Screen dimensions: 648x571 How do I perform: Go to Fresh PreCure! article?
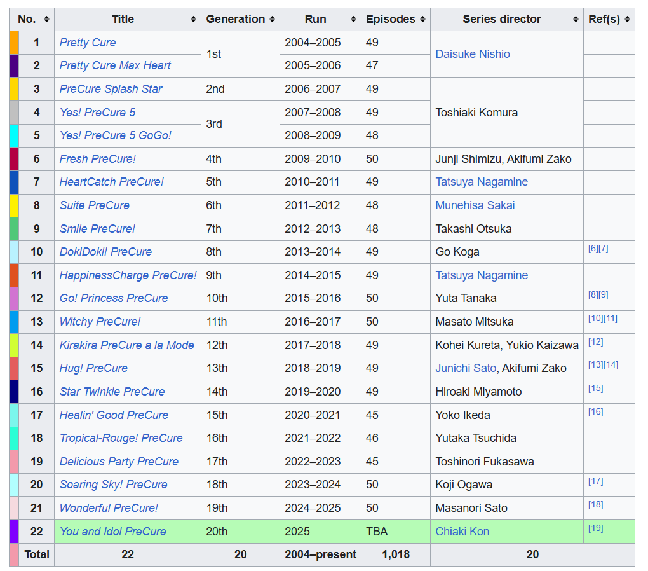coord(97,159)
